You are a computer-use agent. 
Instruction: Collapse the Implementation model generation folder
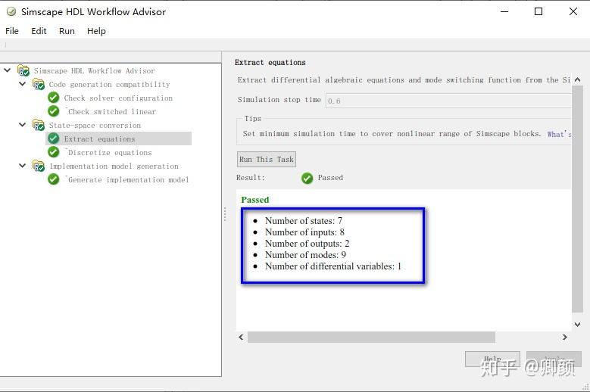point(22,166)
